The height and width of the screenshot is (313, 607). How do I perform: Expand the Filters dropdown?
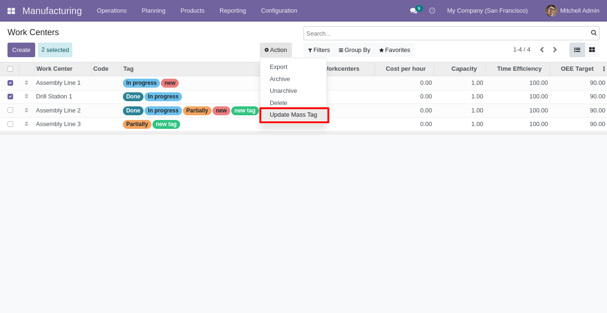point(319,50)
